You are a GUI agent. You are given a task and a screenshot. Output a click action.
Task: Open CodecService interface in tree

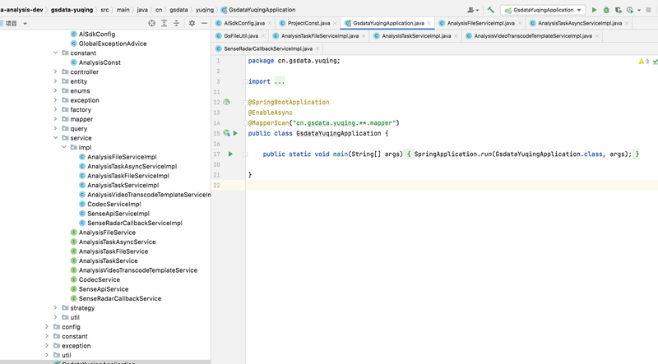pyautogui.click(x=99, y=279)
